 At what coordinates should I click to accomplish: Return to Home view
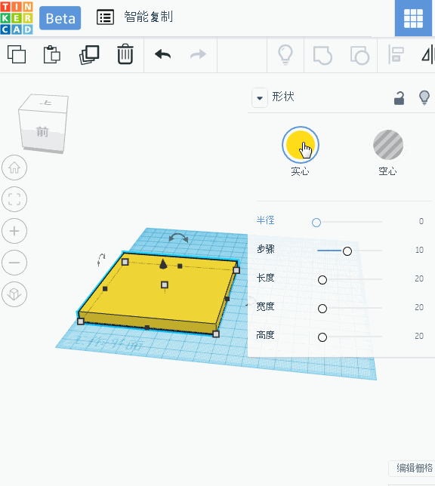click(x=14, y=168)
